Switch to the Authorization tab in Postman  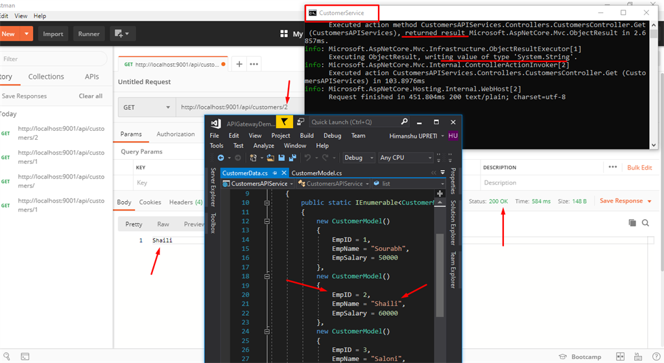[x=175, y=134]
